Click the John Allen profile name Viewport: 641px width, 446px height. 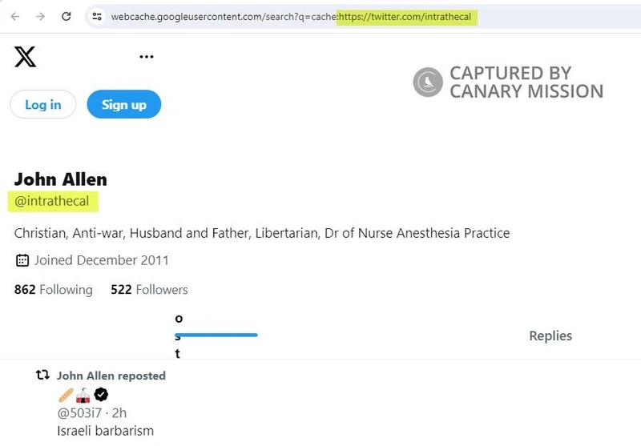pyautogui.click(x=61, y=179)
